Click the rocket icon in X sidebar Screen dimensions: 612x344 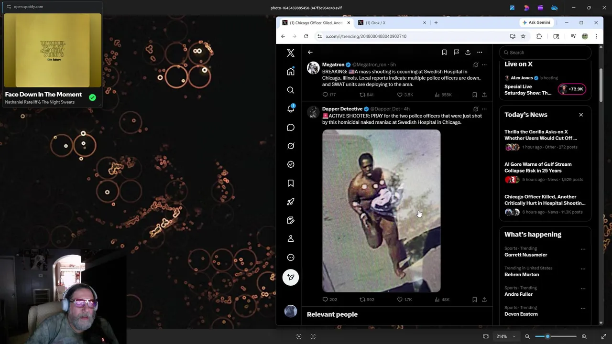click(291, 202)
